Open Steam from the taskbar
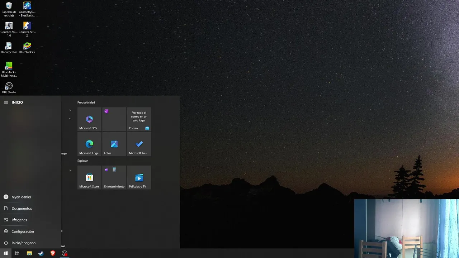The image size is (459, 258). pyautogui.click(x=41, y=253)
